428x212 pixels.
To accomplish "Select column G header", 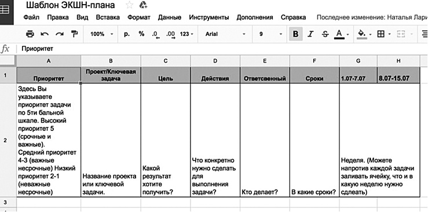I will (359, 61).
